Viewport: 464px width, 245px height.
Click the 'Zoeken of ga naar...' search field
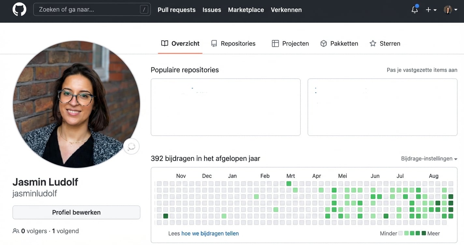92,9
